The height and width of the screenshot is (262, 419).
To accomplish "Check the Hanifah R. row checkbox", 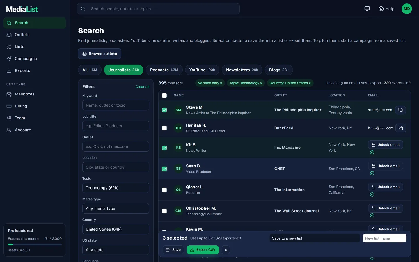I will point(164,128).
